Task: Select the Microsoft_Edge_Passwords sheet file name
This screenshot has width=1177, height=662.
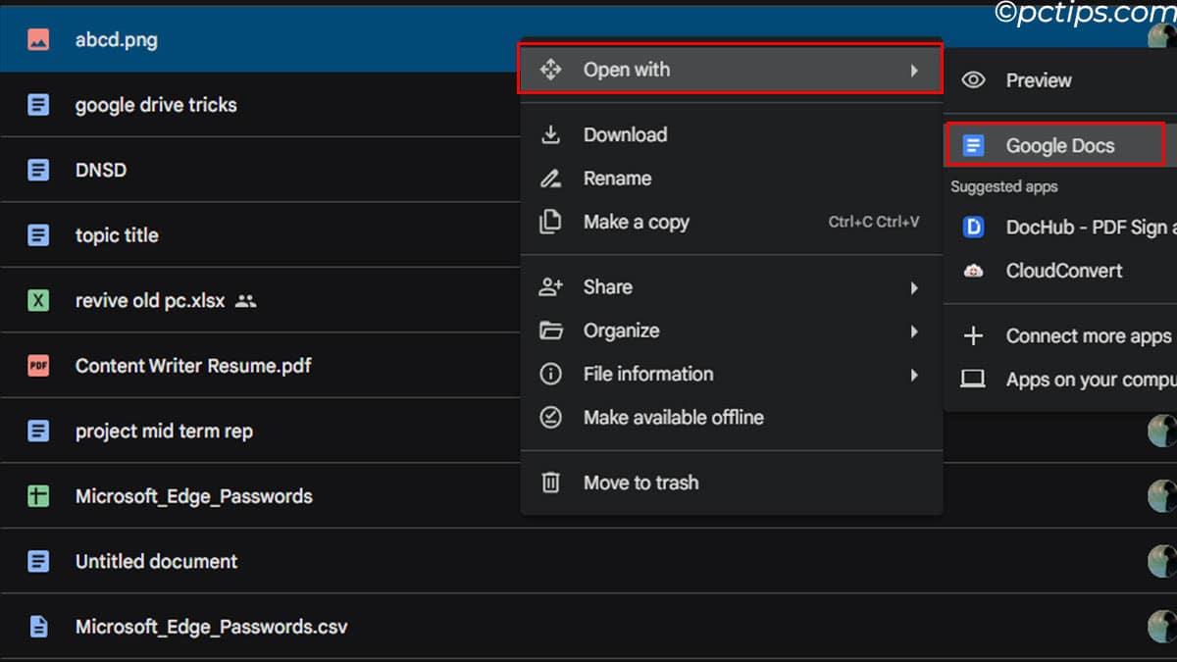Action: (194, 496)
